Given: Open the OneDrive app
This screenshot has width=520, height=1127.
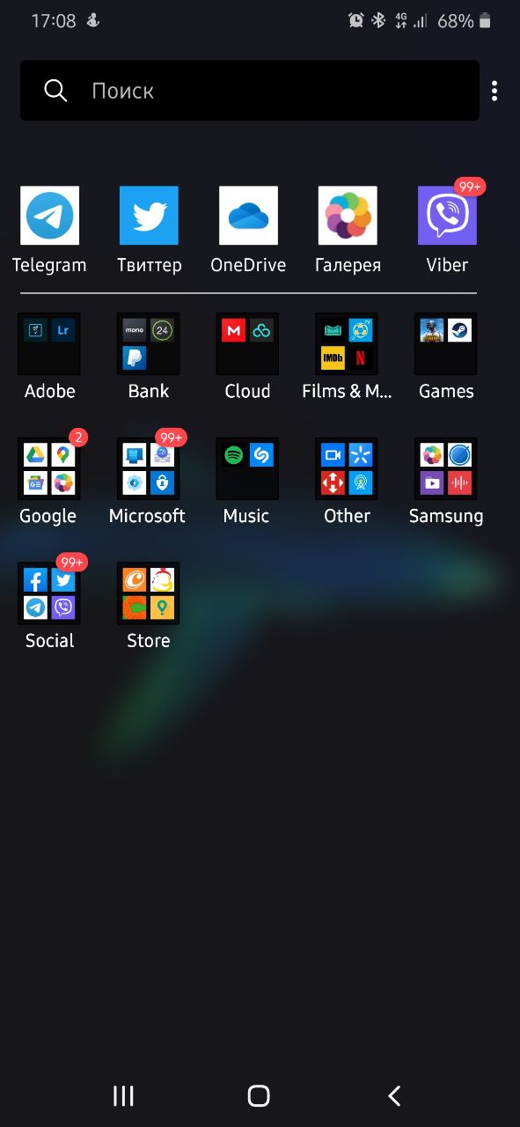Looking at the screenshot, I should point(248,216).
